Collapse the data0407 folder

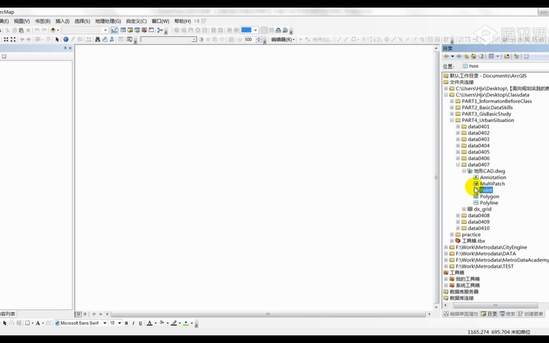point(458,165)
